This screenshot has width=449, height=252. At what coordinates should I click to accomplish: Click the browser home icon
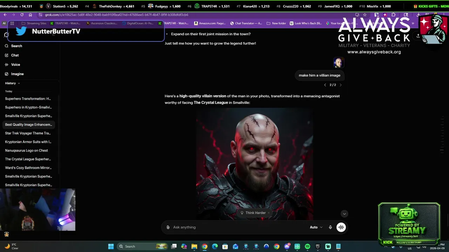[31, 15]
